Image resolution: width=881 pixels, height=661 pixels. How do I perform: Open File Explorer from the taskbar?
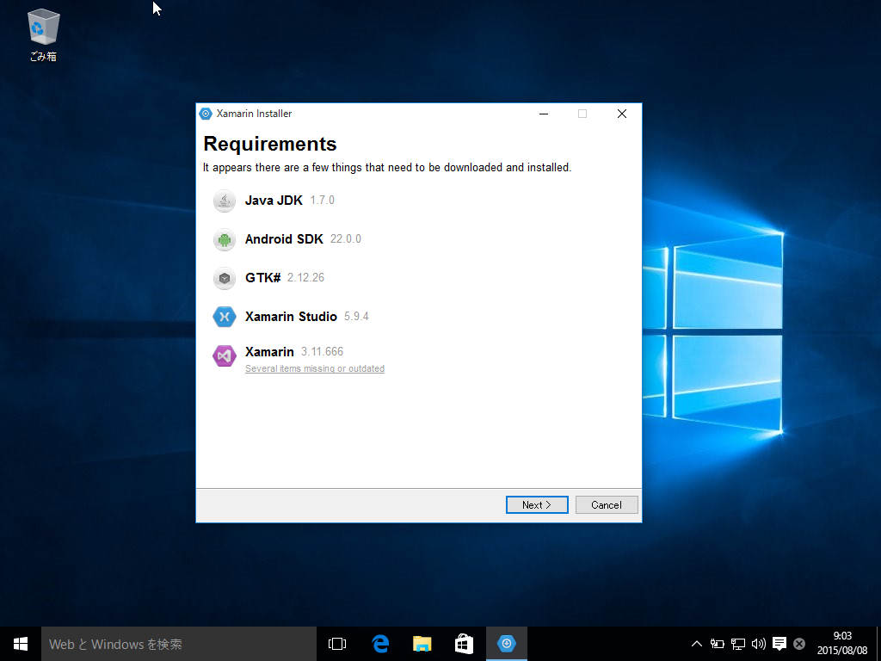click(422, 644)
